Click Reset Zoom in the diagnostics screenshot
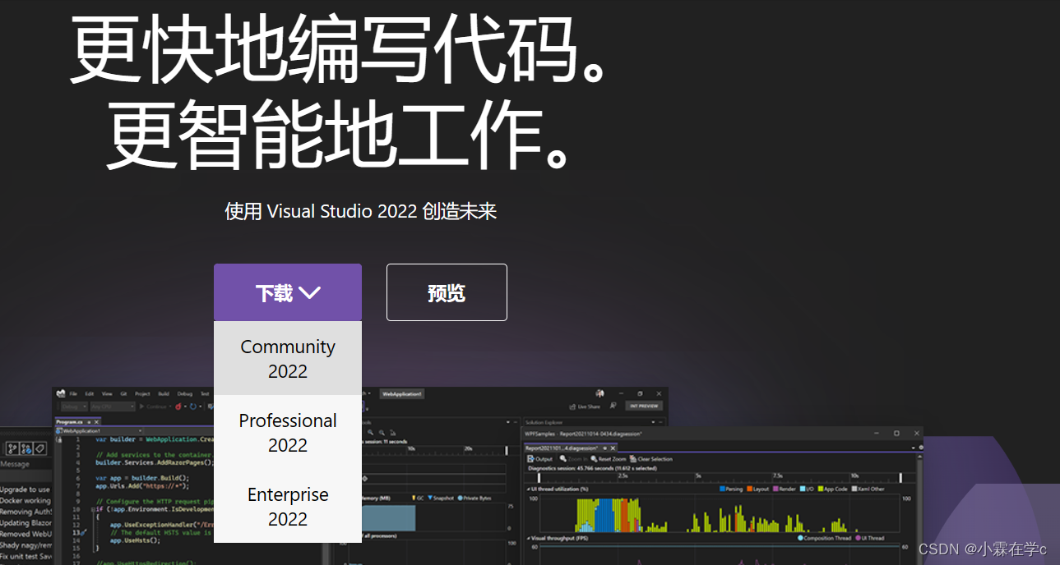The image size is (1060, 565). point(609,459)
